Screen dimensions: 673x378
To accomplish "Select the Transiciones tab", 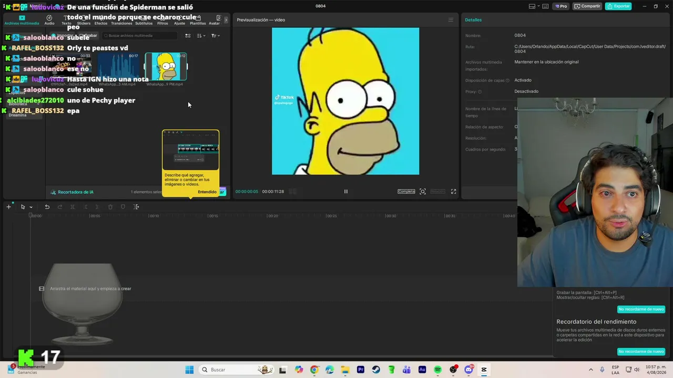I will [121, 20].
